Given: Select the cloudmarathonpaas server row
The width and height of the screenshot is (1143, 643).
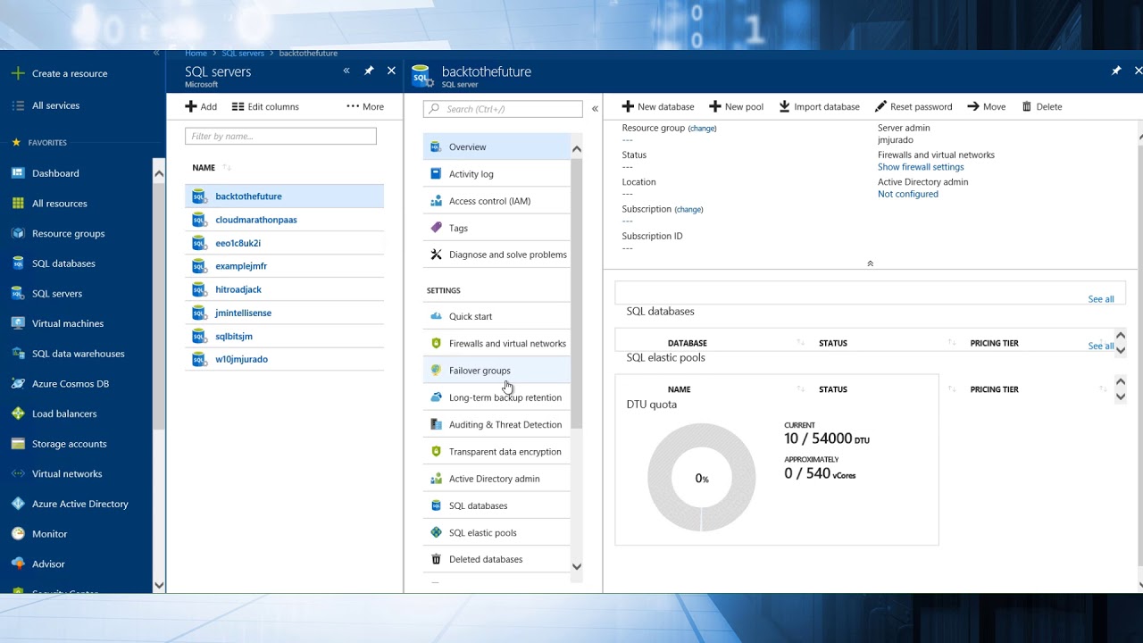Looking at the screenshot, I should (284, 220).
